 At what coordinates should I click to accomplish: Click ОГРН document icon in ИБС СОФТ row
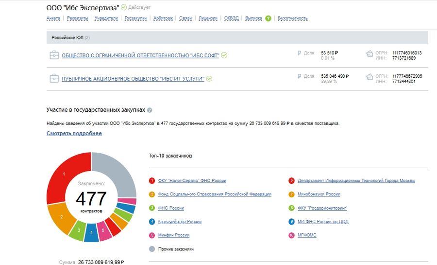[370, 53]
